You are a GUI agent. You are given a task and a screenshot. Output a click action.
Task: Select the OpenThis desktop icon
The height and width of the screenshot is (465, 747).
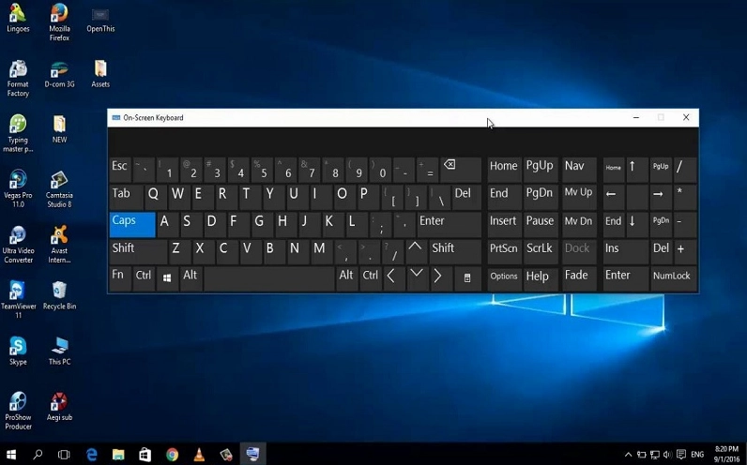[100, 20]
